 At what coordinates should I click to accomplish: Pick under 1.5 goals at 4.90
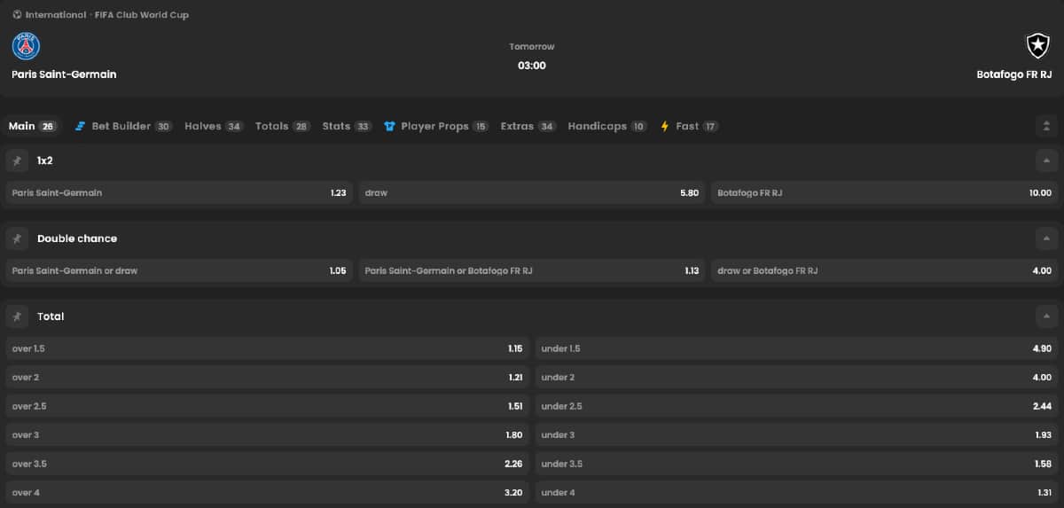pos(796,348)
